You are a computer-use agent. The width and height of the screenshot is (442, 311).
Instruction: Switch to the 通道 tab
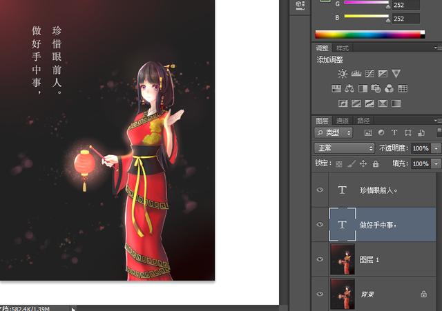[x=343, y=120]
